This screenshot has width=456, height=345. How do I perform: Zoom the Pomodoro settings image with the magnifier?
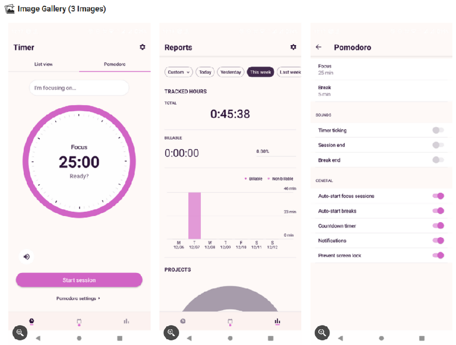pos(322,332)
